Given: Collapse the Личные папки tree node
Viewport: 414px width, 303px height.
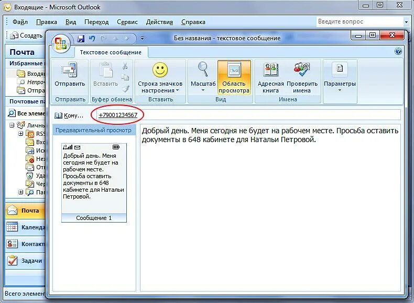Looking at the screenshot, I should pos(12,125).
